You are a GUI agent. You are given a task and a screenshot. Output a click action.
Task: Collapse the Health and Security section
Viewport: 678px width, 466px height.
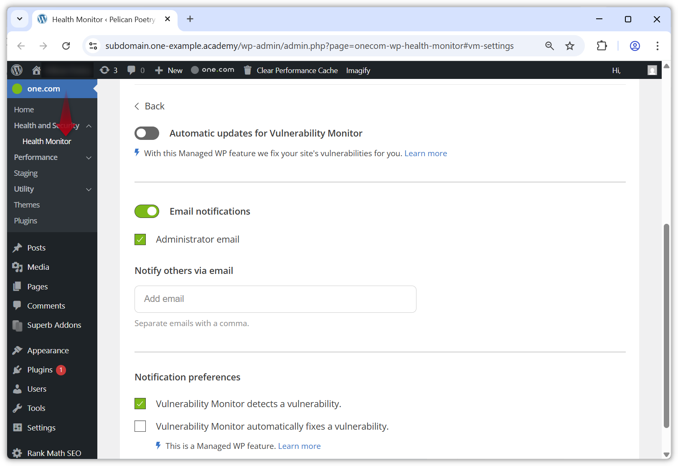pyautogui.click(x=88, y=125)
